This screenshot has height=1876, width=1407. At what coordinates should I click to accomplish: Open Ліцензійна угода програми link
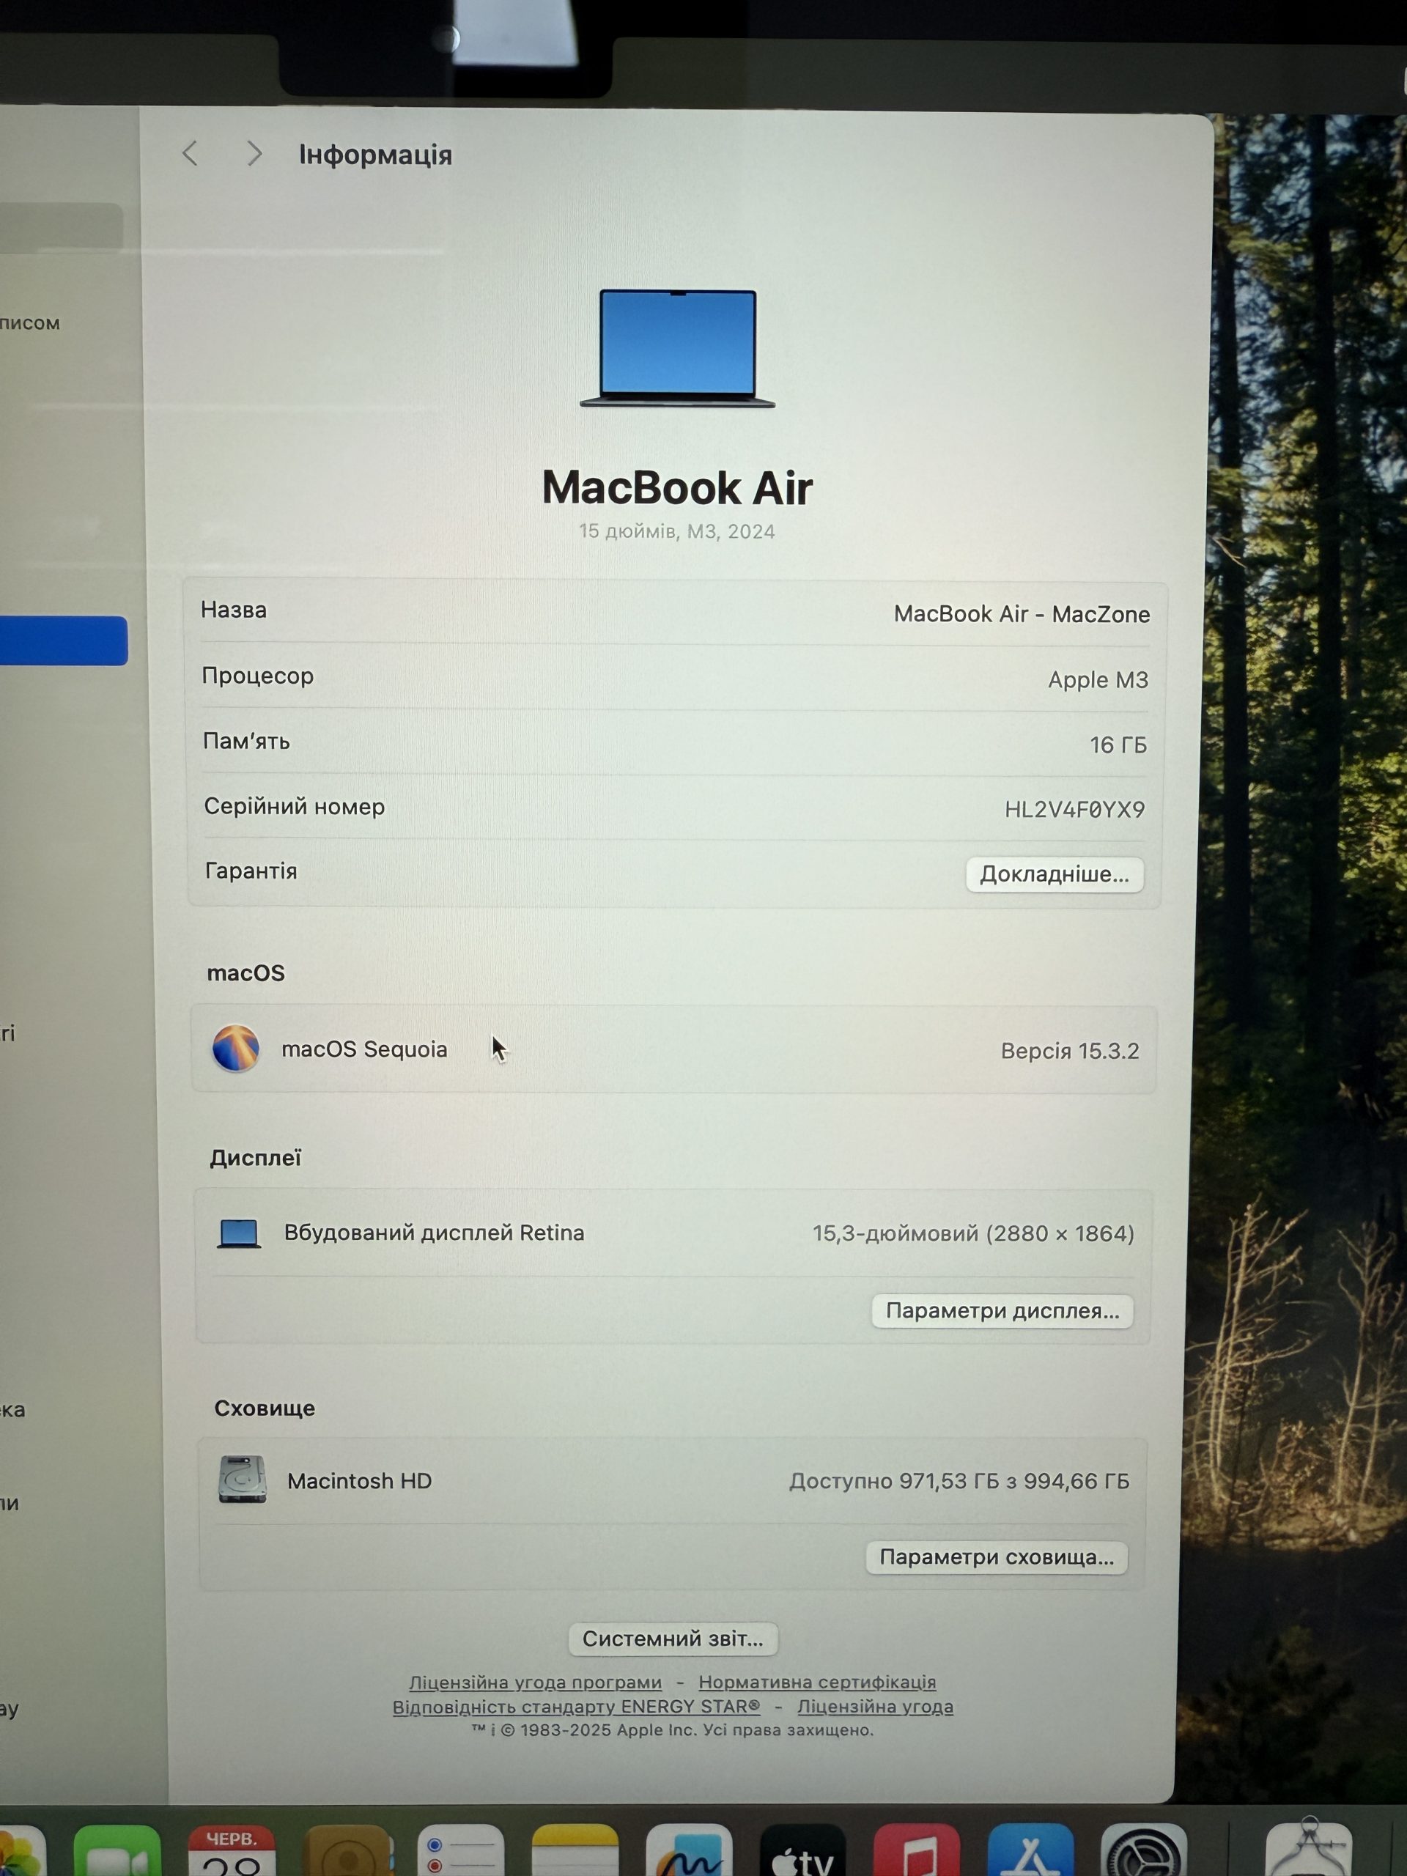point(535,1682)
